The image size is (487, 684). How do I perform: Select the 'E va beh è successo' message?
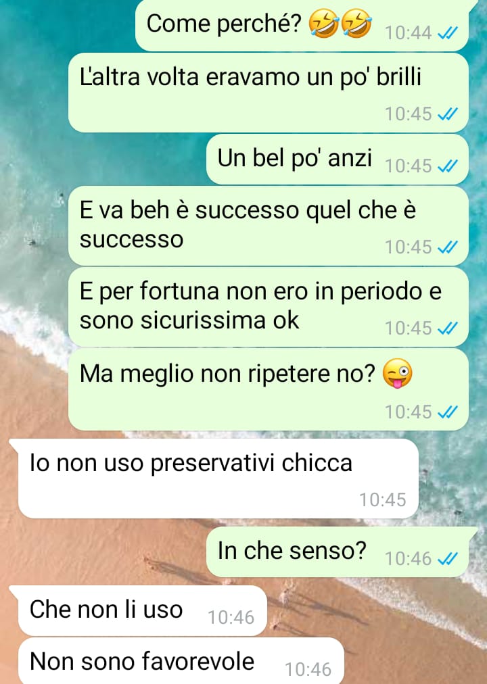tap(269, 226)
